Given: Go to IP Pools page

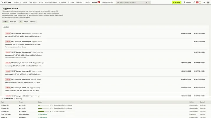Looking at the screenshot, I should pyautogui.click(x=71, y=2).
